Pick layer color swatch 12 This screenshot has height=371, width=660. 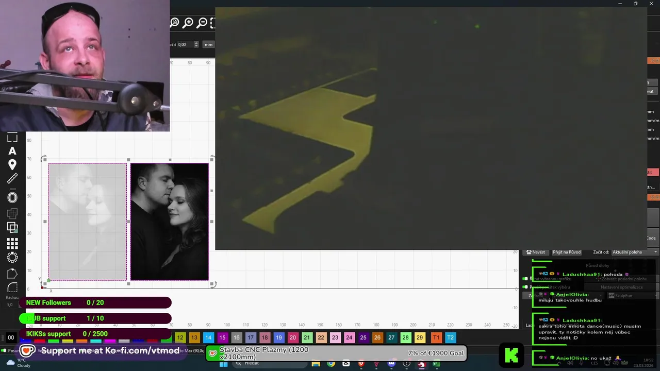coord(180,338)
